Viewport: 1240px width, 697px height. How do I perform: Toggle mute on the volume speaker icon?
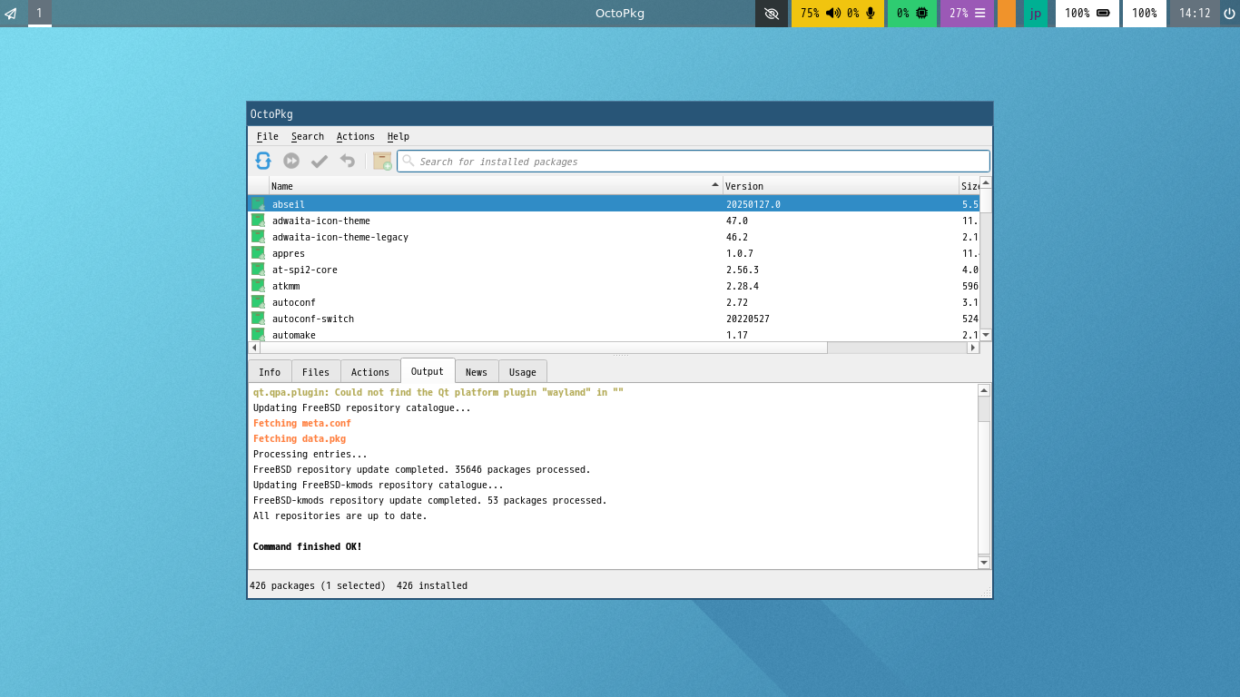(x=832, y=14)
